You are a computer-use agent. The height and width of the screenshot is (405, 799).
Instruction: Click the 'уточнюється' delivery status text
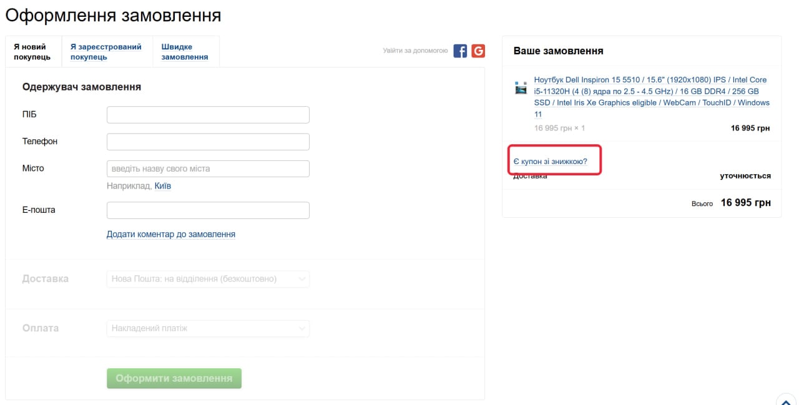point(745,176)
